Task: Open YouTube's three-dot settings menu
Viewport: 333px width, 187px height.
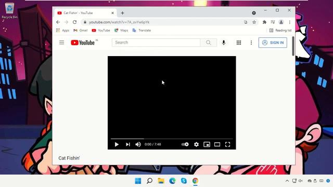Action: (251, 43)
